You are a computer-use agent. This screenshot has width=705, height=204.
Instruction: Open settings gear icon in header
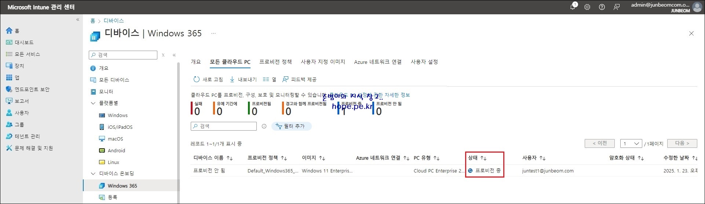[x=587, y=7]
